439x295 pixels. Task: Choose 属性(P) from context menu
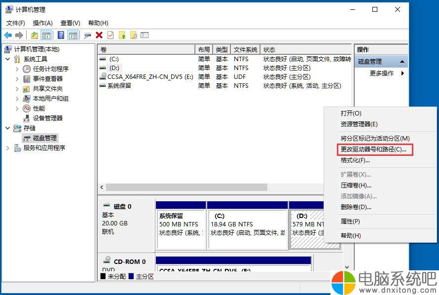380,221
